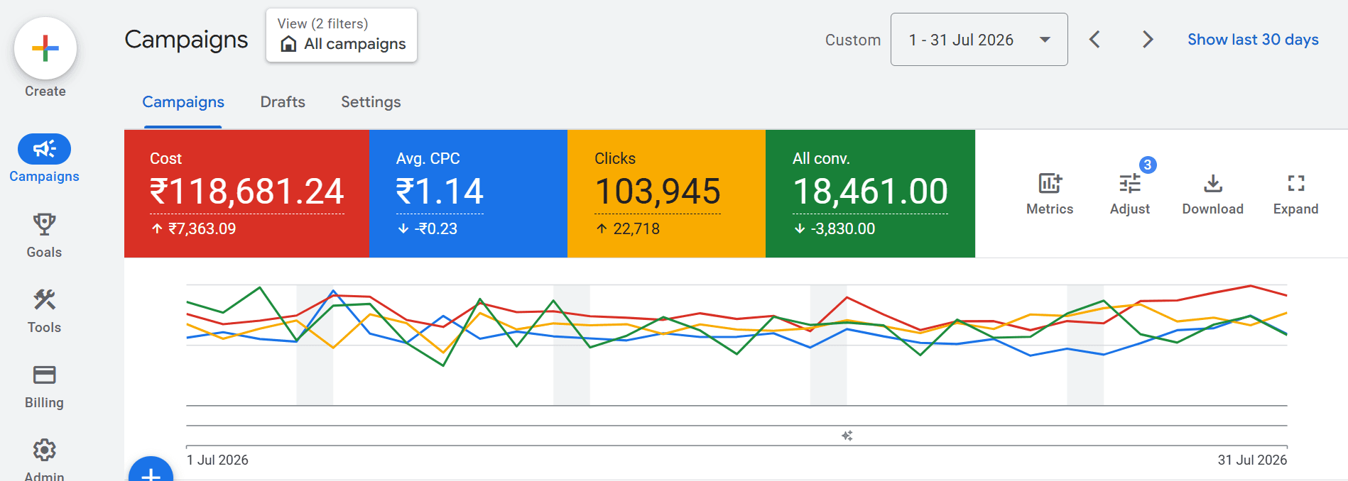Click the Custom date label

tap(852, 40)
